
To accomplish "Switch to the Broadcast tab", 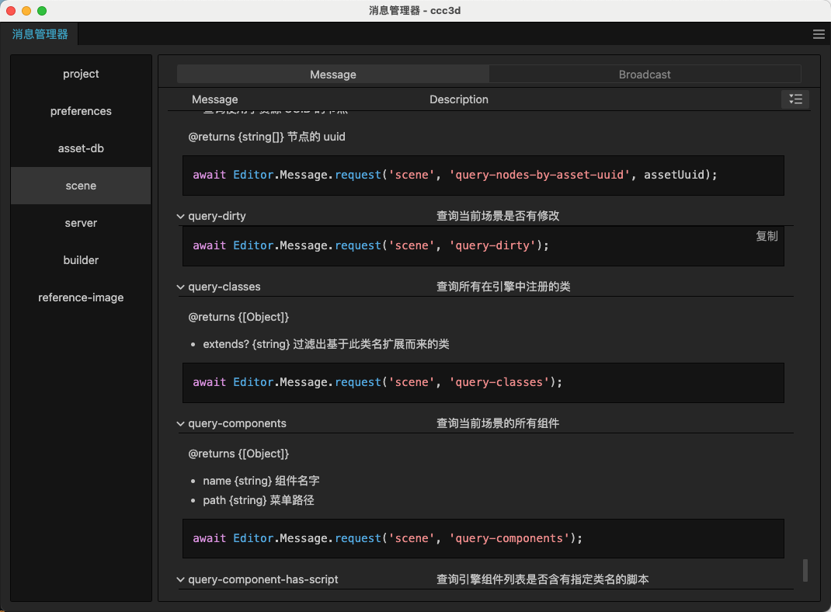I will coord(645,75).
